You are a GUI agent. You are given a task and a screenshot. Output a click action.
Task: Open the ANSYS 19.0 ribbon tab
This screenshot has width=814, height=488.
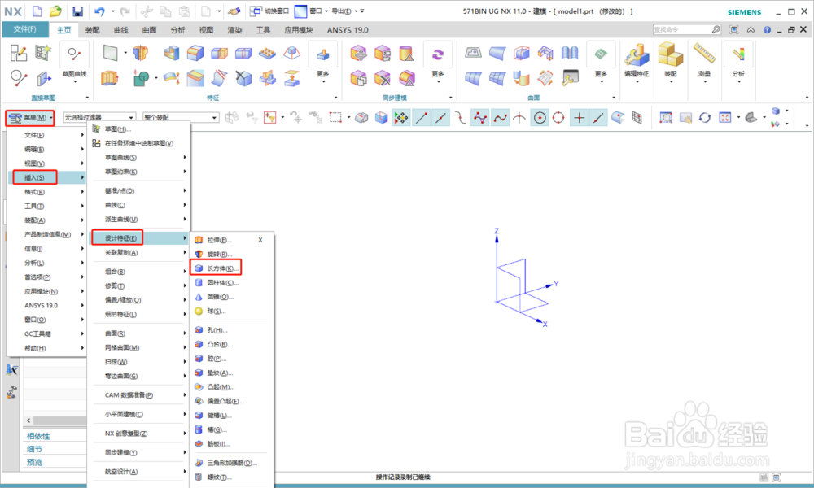[348, 30]
